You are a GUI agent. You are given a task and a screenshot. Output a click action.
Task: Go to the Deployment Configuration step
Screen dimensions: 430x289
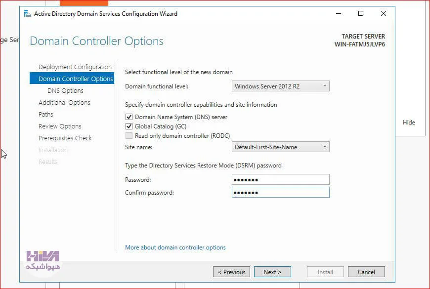(75, 67)
